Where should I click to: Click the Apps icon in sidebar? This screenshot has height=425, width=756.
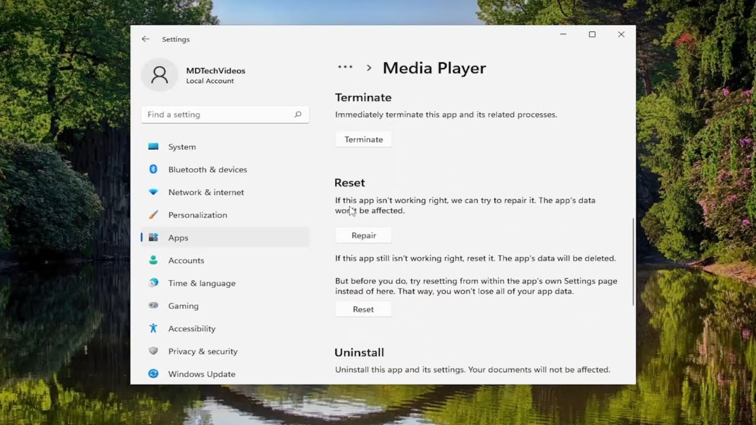pos(154,237)
